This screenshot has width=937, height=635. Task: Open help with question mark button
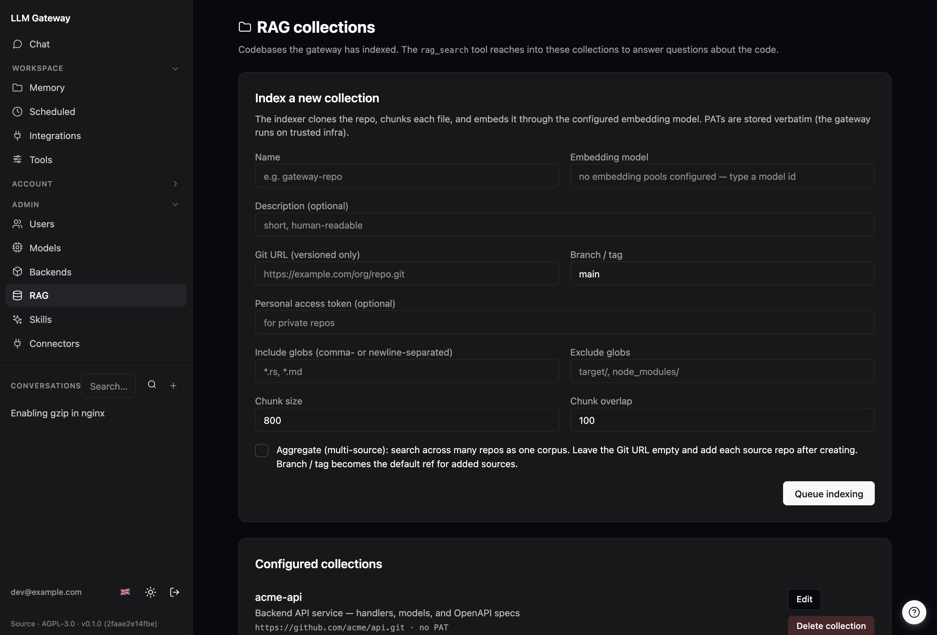(914, 612)
